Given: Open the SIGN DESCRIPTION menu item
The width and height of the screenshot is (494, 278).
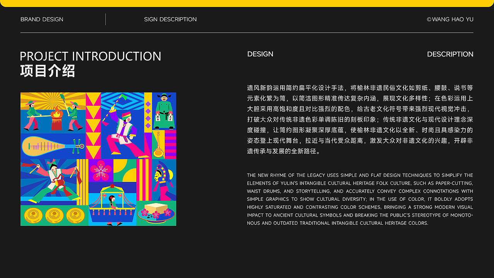Looking at the screenshot, I should pos(170,19).
